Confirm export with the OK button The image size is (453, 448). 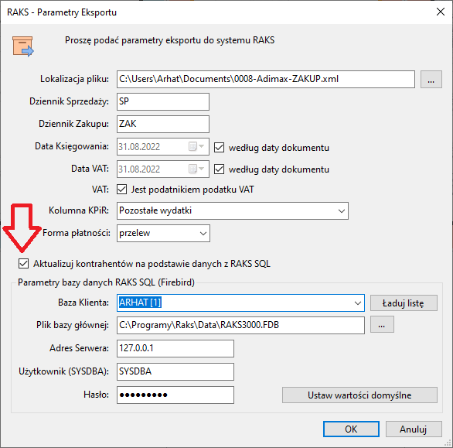point(351,429)
